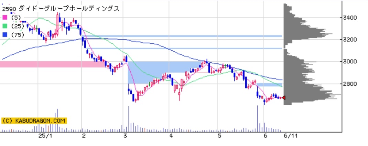This screenshot has width=368, height=146.
Task: Click the month 4 date axis label
Action: pyautogui.click(x=171, y=136)
